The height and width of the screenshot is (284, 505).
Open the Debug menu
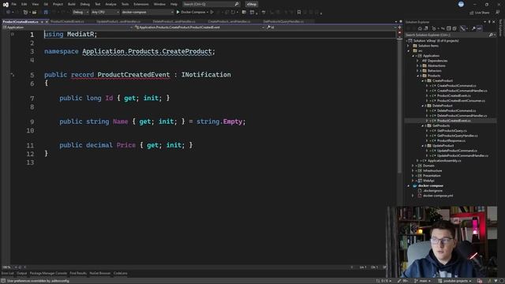(85, 4)
